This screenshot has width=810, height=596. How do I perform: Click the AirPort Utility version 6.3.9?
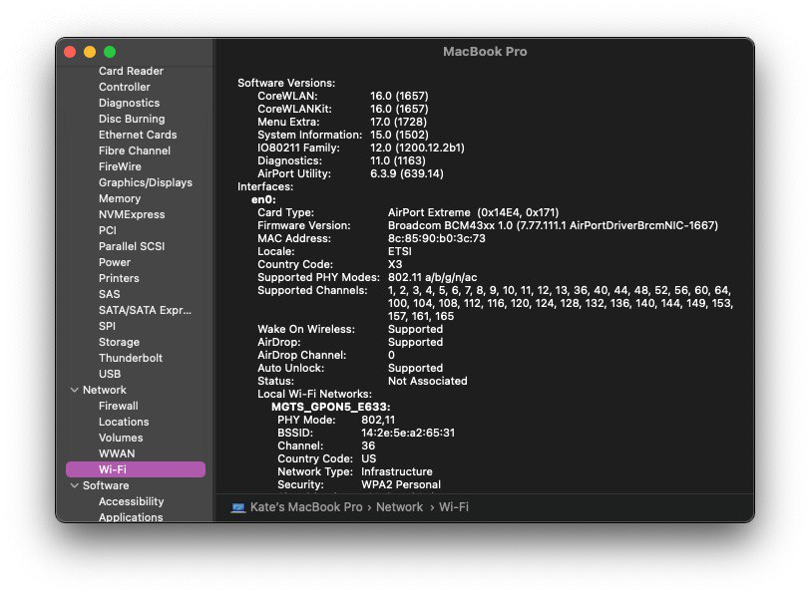tap(407, 173)
